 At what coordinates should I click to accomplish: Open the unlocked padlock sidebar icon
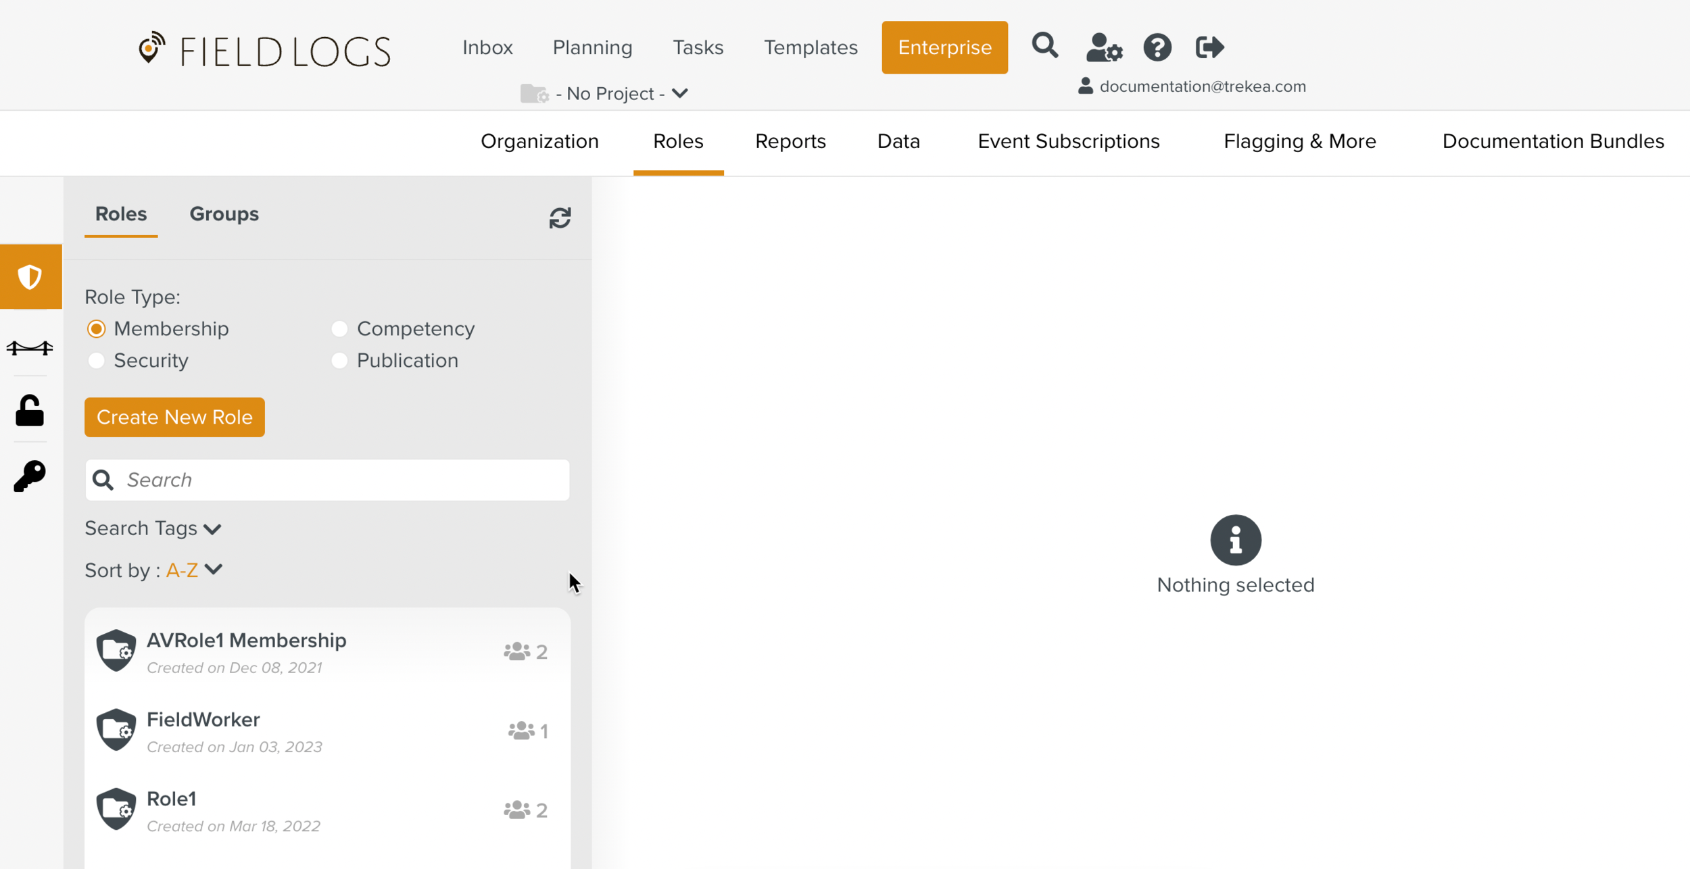pyautogui.click(x=30, y=411)
